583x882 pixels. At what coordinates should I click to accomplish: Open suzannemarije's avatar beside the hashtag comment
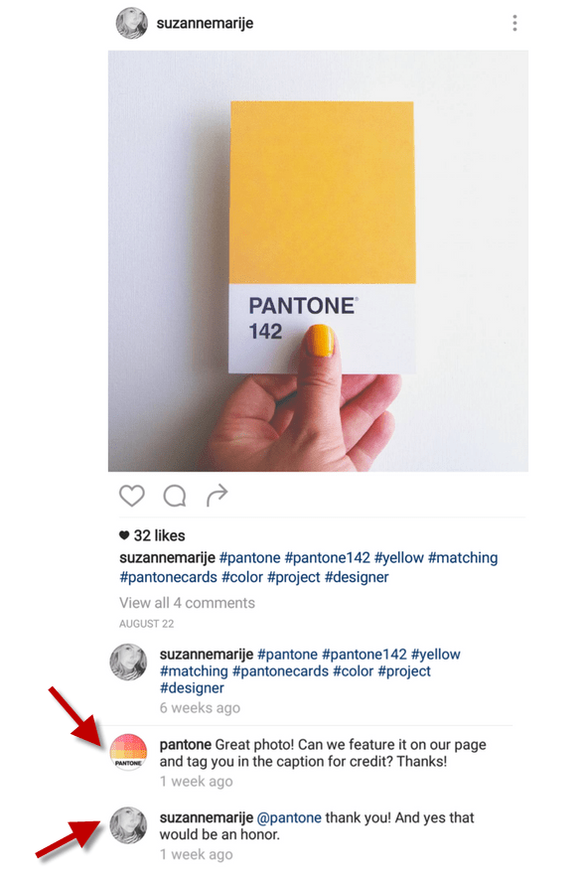tap(128, 662)
